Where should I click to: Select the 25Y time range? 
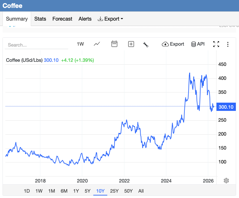click(114, 191)
